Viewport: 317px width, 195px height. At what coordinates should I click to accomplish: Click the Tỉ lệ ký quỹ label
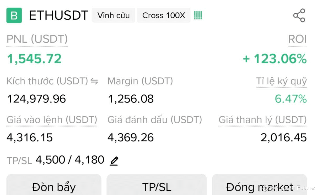[x=282, y=81]
